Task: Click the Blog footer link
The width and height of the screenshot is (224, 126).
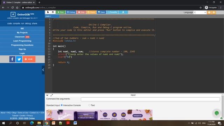Action: 14,113
